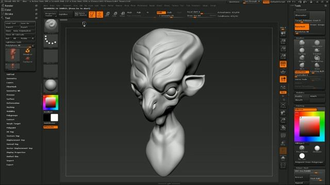Toggle Draw mode orange button
The width and height of the screenshot is (330, 185).
(x=100, y=14)
